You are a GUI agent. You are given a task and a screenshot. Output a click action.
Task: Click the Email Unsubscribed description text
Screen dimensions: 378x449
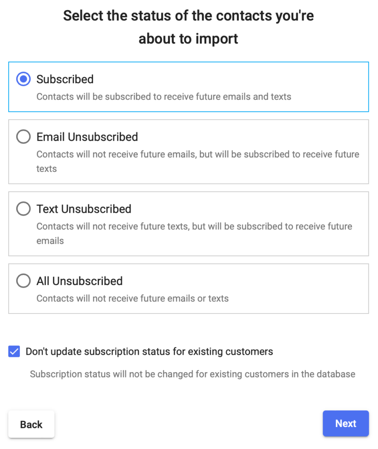(198, 154)
